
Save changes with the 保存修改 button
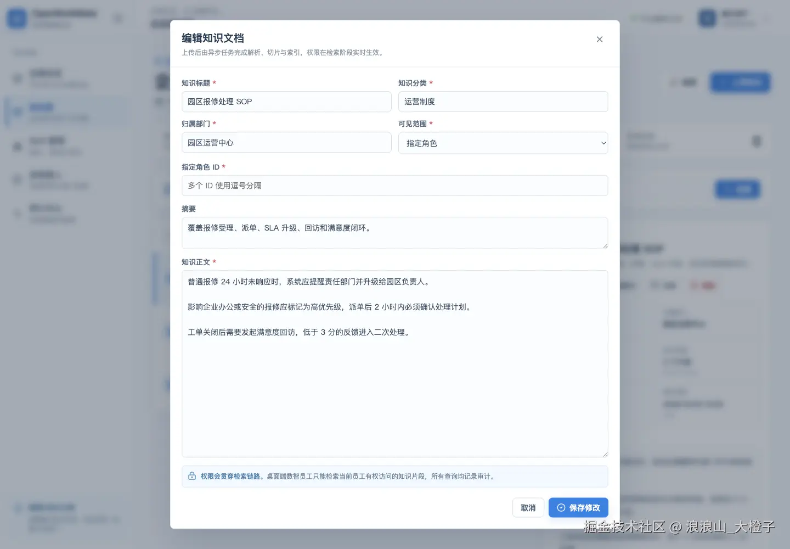tap(578, 508)
